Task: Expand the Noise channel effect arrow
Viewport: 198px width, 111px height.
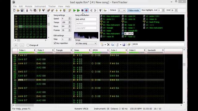Action: 89,50
